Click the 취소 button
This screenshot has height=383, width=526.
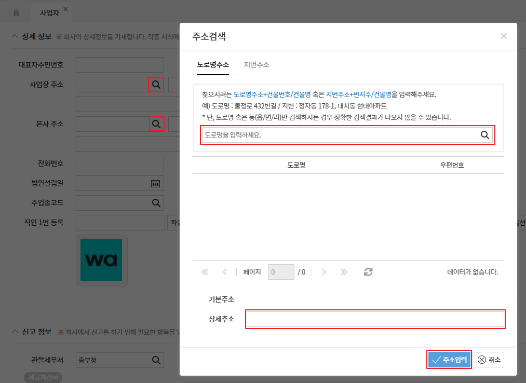pyautogui.click(x=488, y=360)
